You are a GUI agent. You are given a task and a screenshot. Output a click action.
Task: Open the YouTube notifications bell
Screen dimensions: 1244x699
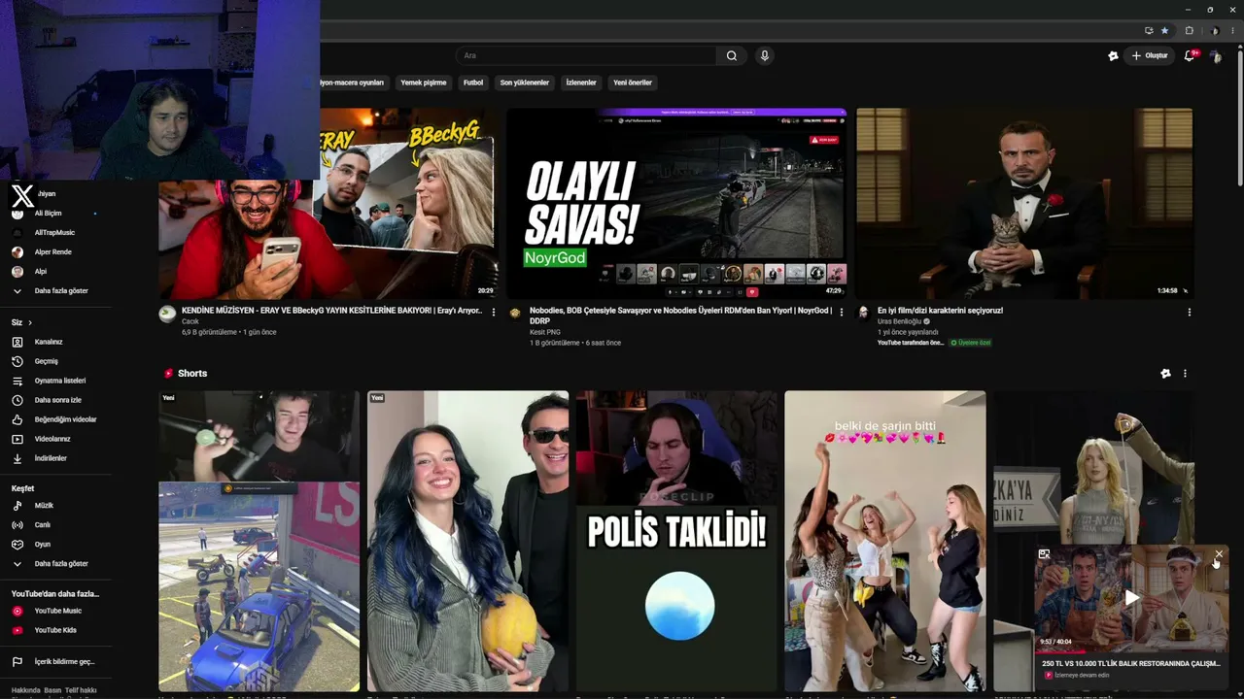[x=1190, y=55]
